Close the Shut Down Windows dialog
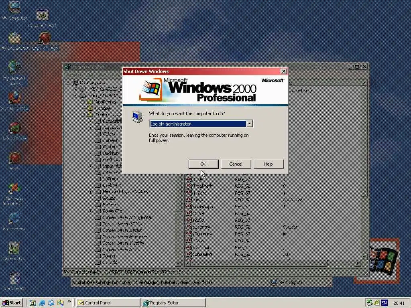411x308 pixels. [x=283, y=71]
